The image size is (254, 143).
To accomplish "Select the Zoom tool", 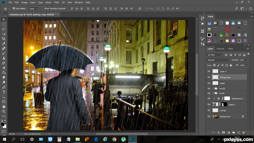I will click(4, 111).
